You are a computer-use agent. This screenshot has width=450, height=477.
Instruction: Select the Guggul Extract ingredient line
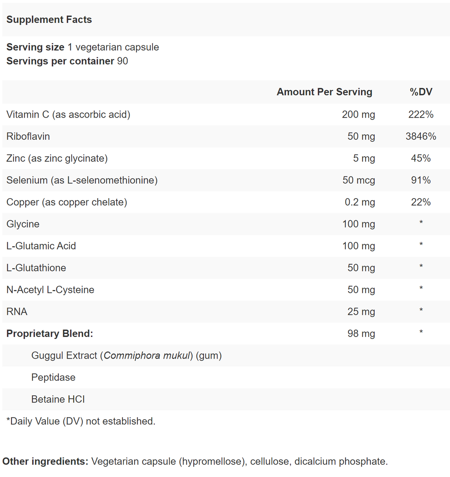click(x=126, y=356)
